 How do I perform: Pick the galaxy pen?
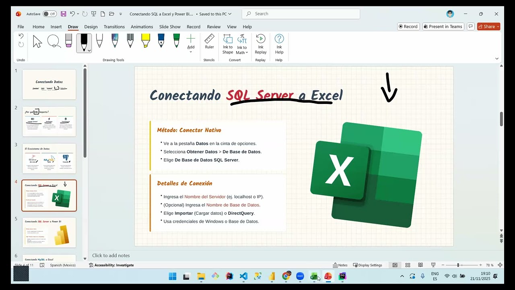[115, 41]
